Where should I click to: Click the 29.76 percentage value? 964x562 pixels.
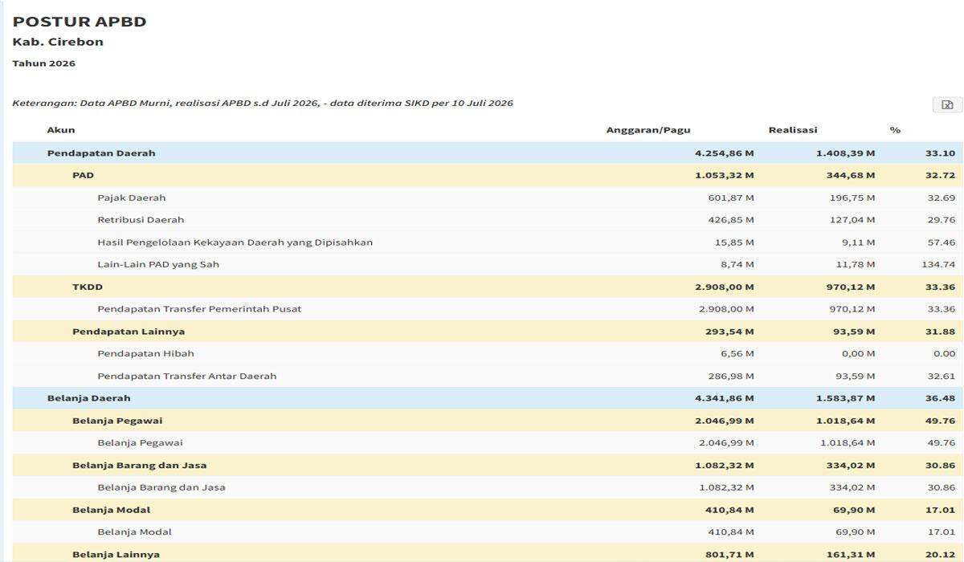(942, 220)
